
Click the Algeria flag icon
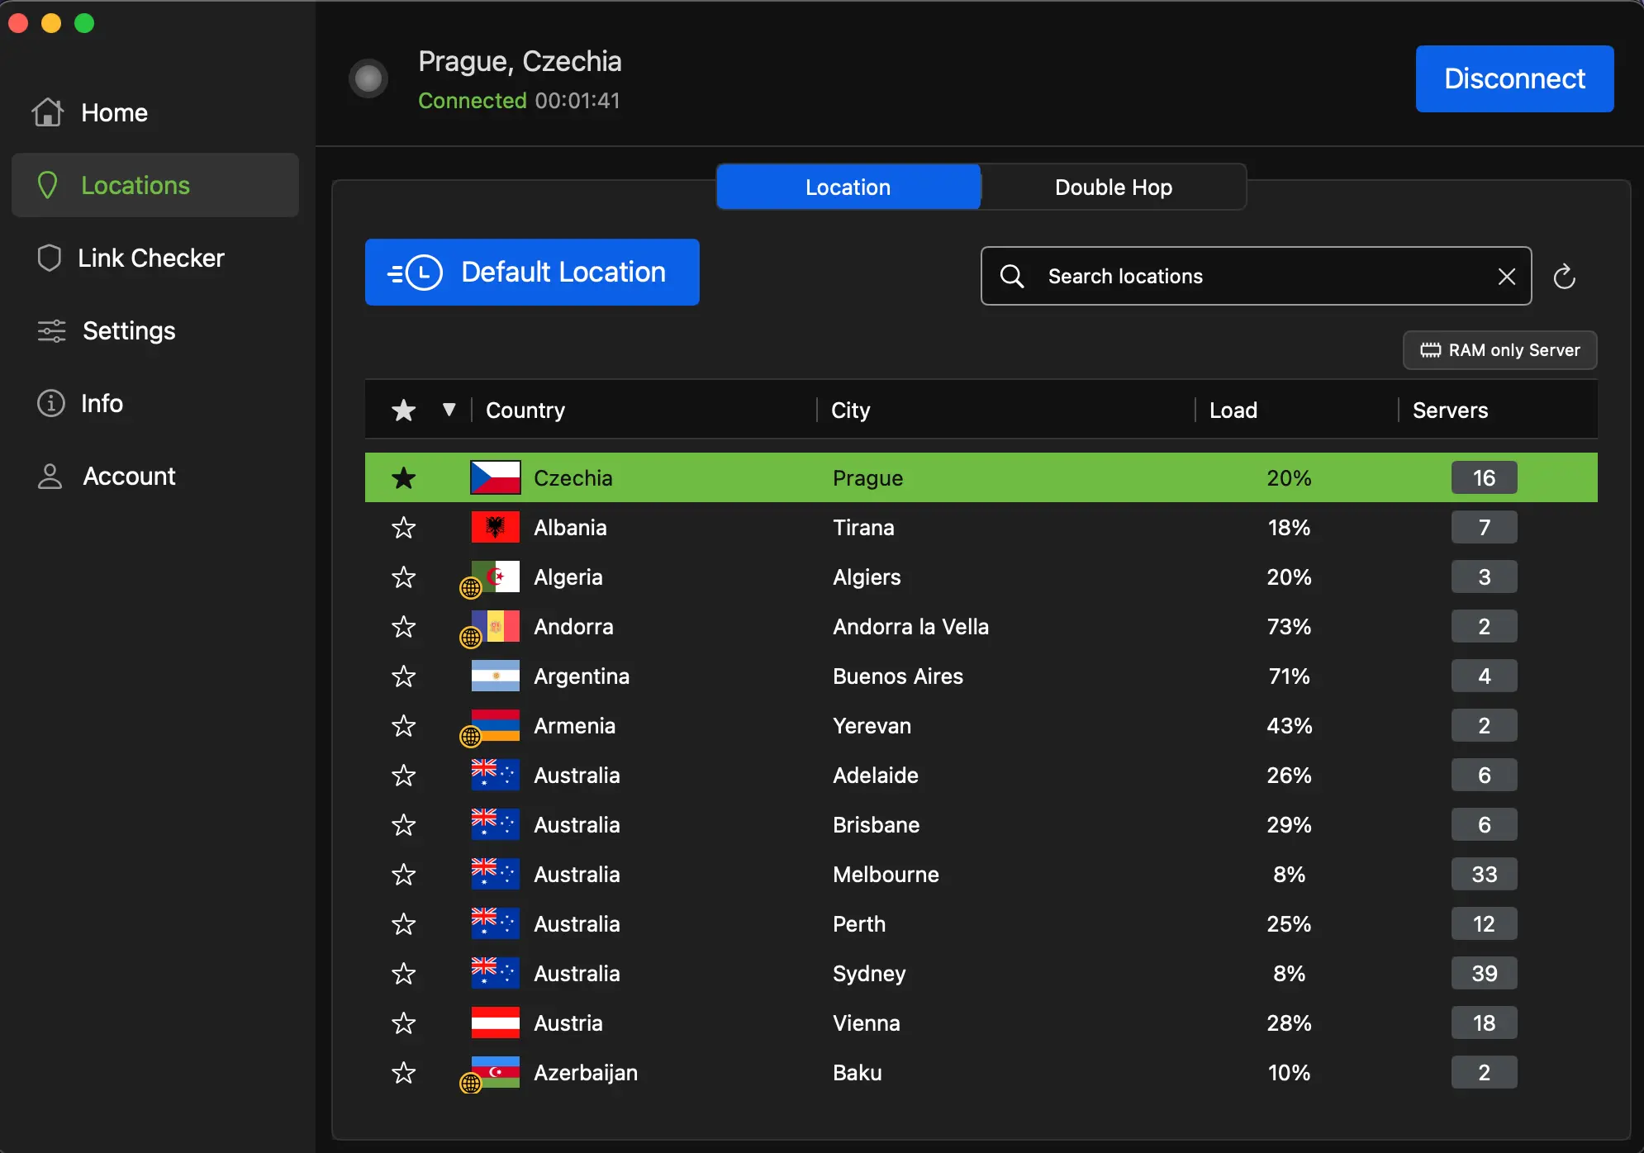click(x=495, y=576)
